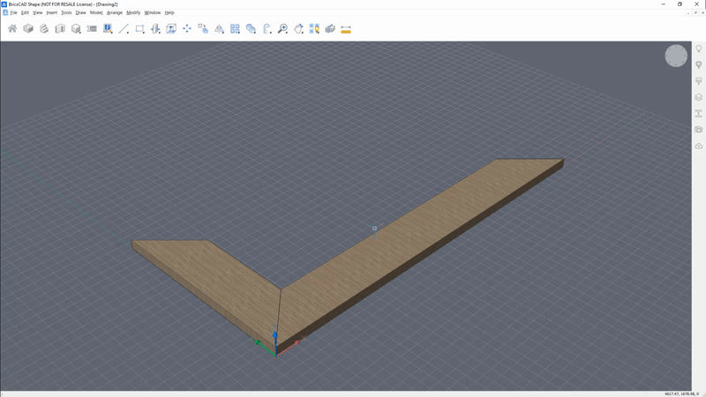Select the Wall tool icon
The image size is (706, 397).
tap(60, 29)
